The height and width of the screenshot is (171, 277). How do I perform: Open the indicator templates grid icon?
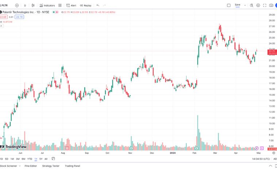tap(60, 5)
